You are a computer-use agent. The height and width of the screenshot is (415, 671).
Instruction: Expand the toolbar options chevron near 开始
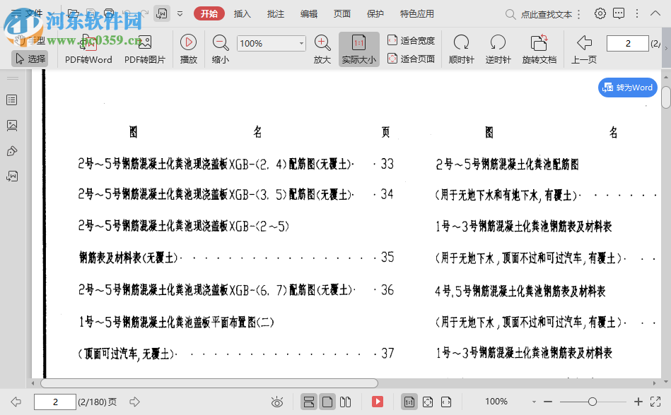180,13
